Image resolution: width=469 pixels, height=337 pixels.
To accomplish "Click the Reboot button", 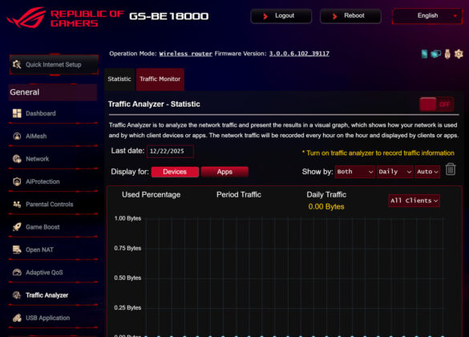I will click(350, 16).
